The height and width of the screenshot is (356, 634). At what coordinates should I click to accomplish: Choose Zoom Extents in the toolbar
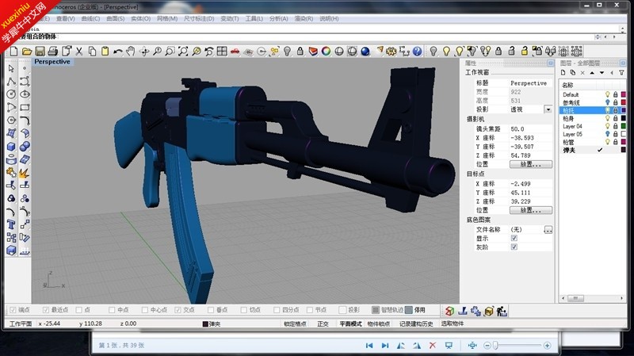pyautogui.click(x=183, y=52)
